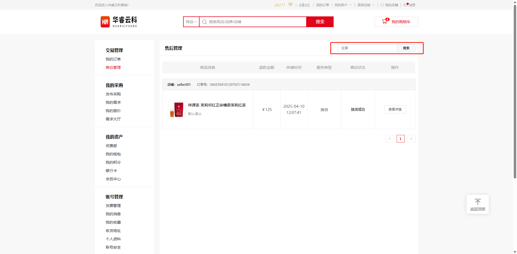Expand the 我的账户 dropdown menu
This screenshot has height=254, width=517.
tap(343, 5)
